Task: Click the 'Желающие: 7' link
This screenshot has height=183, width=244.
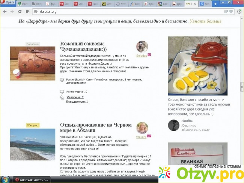Action: (75, 97)
